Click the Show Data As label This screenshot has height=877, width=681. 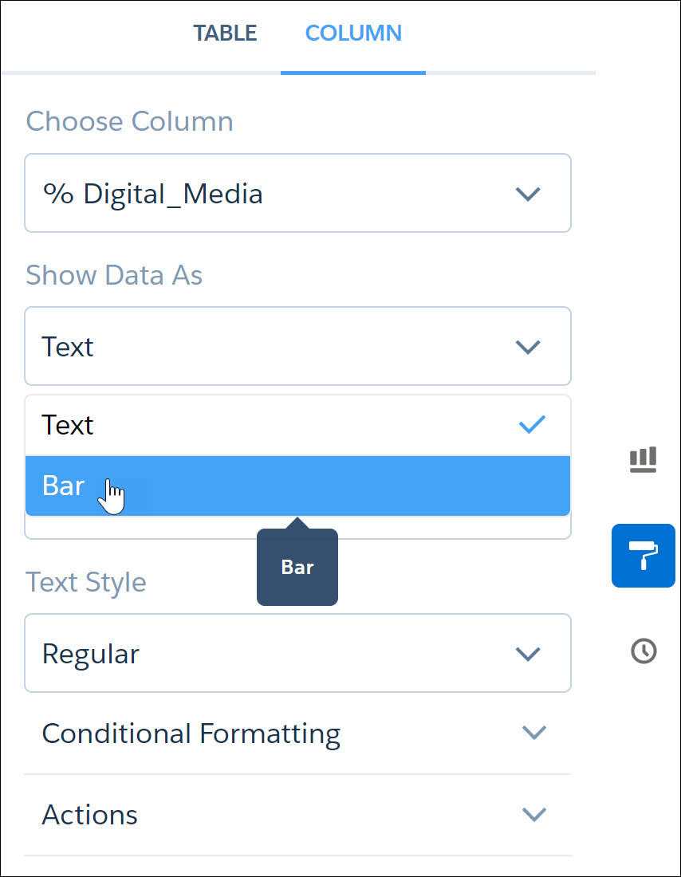pyautogui.click(x=114, y=275)
